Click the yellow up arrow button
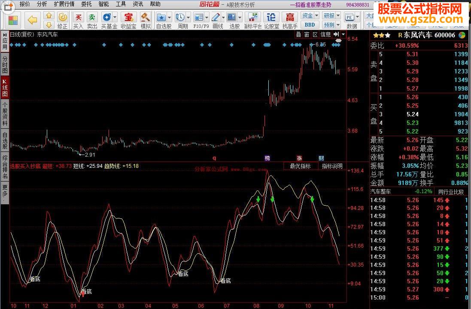 click(x=49, y=15)
